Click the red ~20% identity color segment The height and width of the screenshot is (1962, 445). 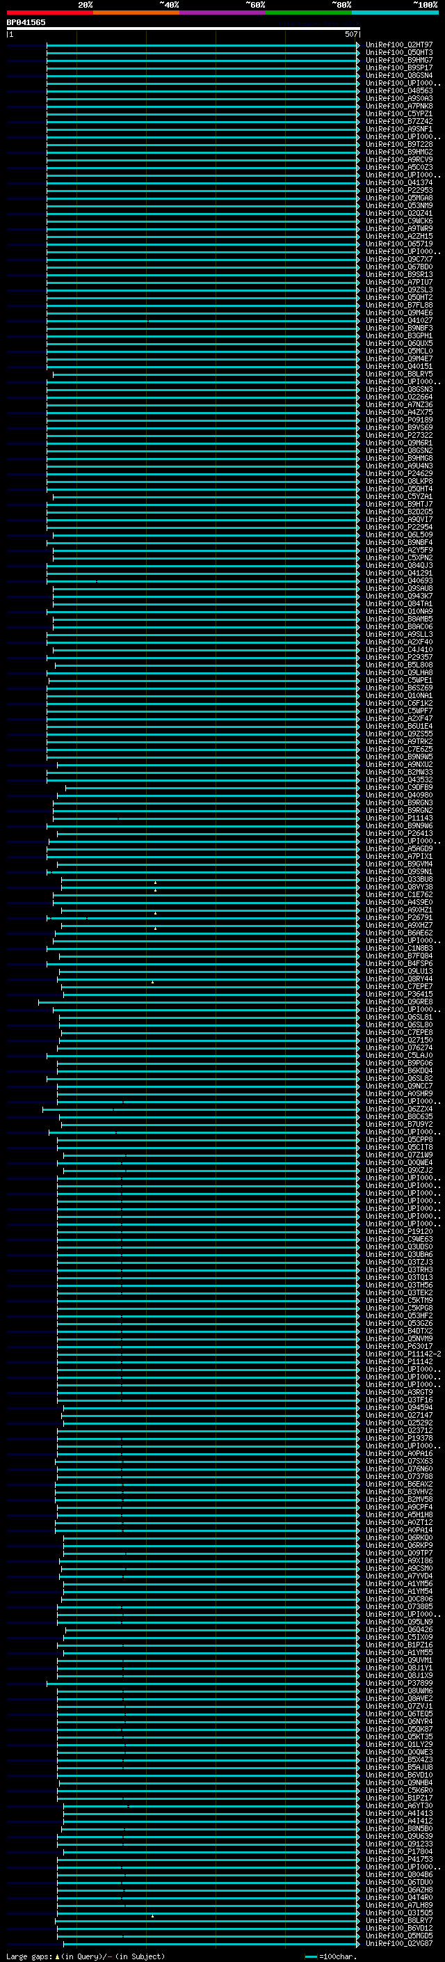pyautogui.click(x=50, y=13)
